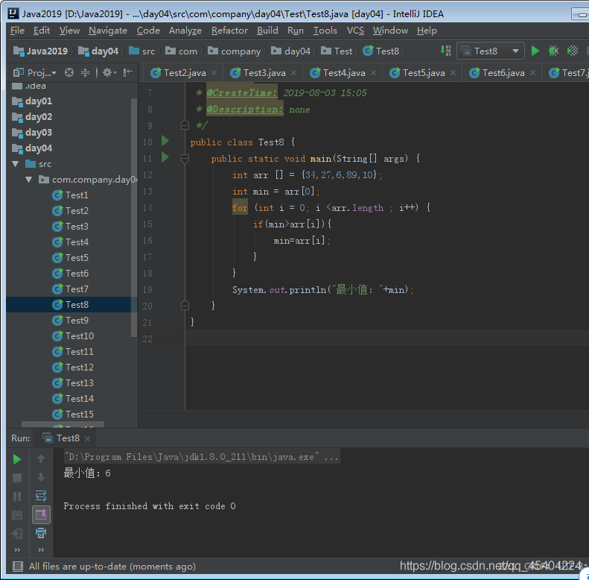
Task: Open the File menu
Action: click(17, 31)
